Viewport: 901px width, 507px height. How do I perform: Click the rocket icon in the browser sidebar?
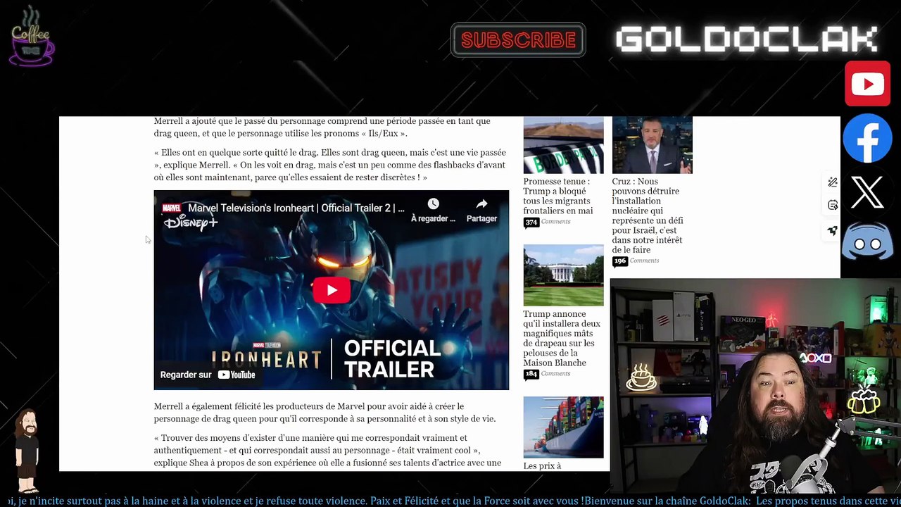[x=833, y=231]
